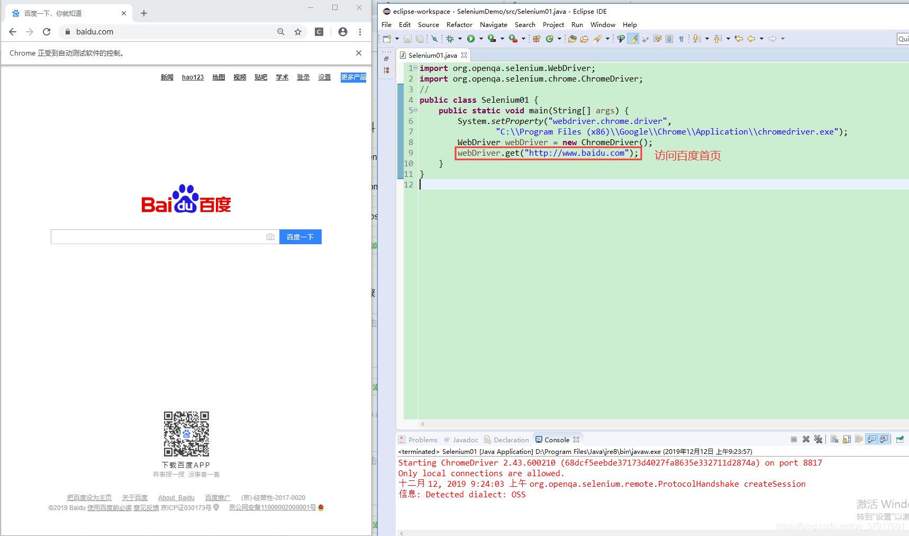Reload the page in Chrome
This screenshot has height=536, width=909.
(x=47, y=32)
